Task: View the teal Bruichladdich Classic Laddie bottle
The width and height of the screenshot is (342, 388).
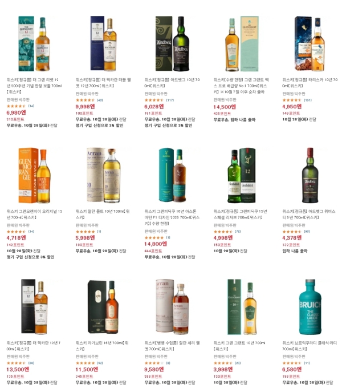Action: tap(310, 307)
